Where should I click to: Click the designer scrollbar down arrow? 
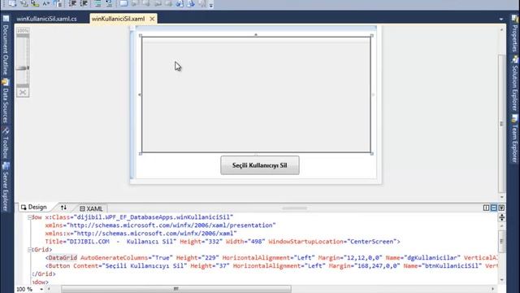502,197
